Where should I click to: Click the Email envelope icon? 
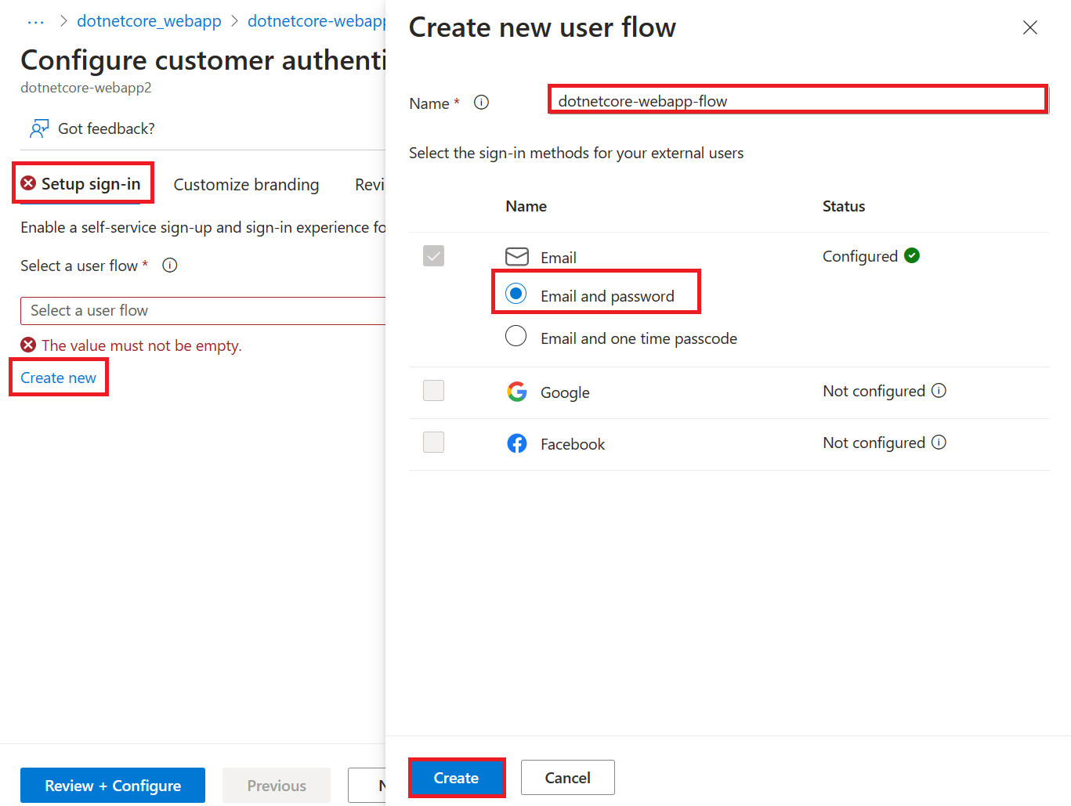click(517, 256)
